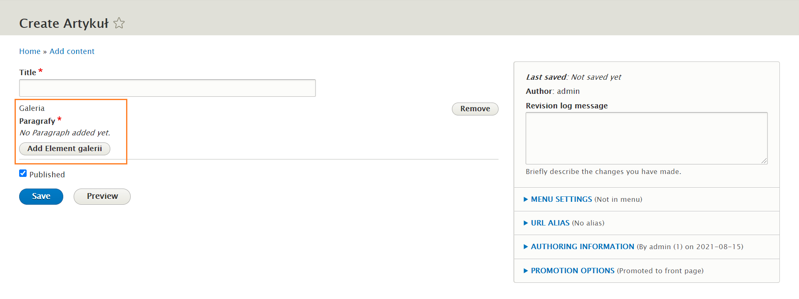
Task: Expand the URL ALIAS section
Action: pos(550,223)
